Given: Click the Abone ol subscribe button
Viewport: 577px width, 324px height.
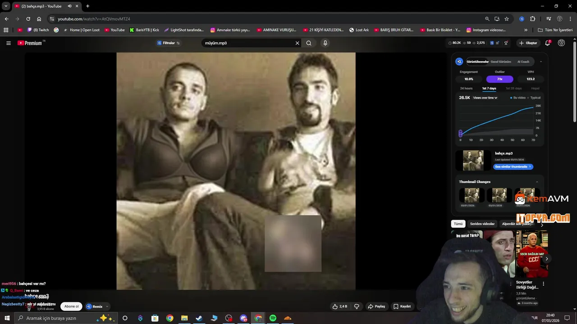Looking at the screenshot, I should tap(71, 306).
